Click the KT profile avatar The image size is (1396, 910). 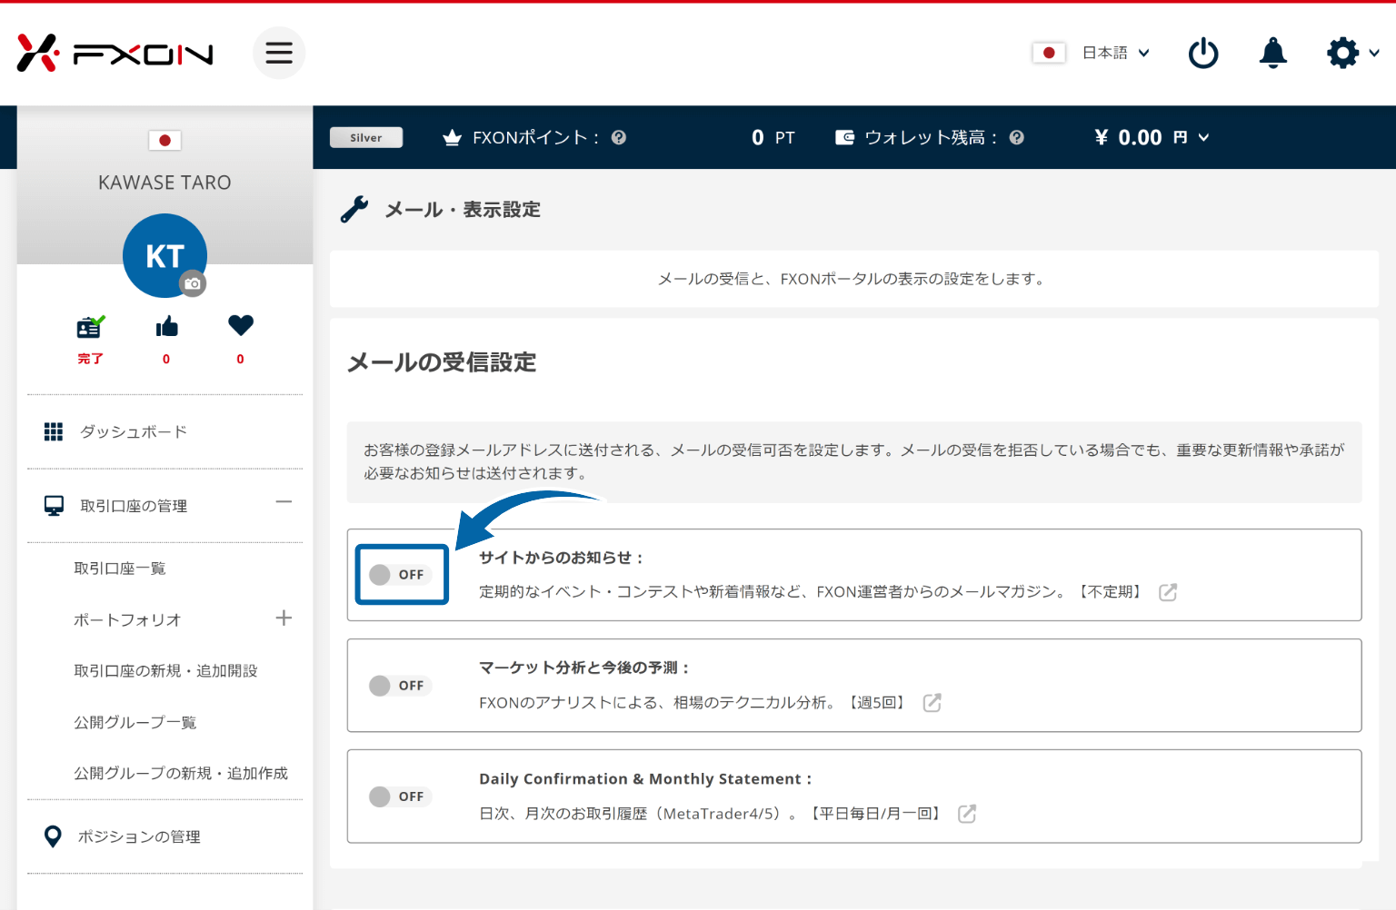click(165, 255)
